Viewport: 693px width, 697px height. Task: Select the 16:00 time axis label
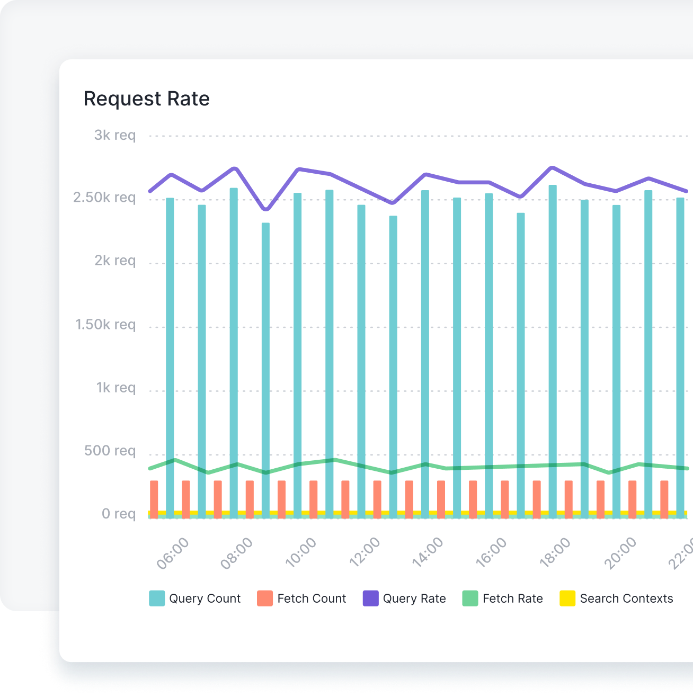[492, 553]
